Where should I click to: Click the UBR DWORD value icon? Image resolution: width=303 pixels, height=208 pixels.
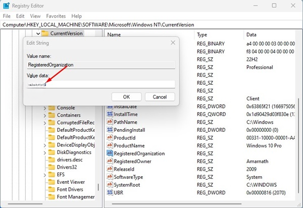click(110, 192)
